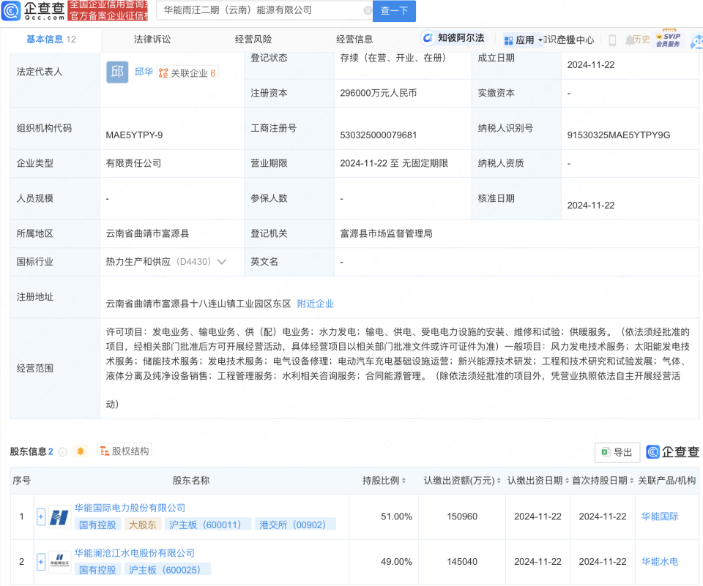Screen dimensions: 703x586
Task: Expand the 热力生产和供应 industry chevron
Action: (221, 262)
